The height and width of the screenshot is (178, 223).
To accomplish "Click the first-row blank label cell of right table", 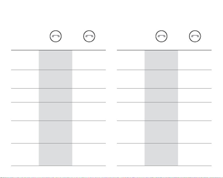I will 131,60.
